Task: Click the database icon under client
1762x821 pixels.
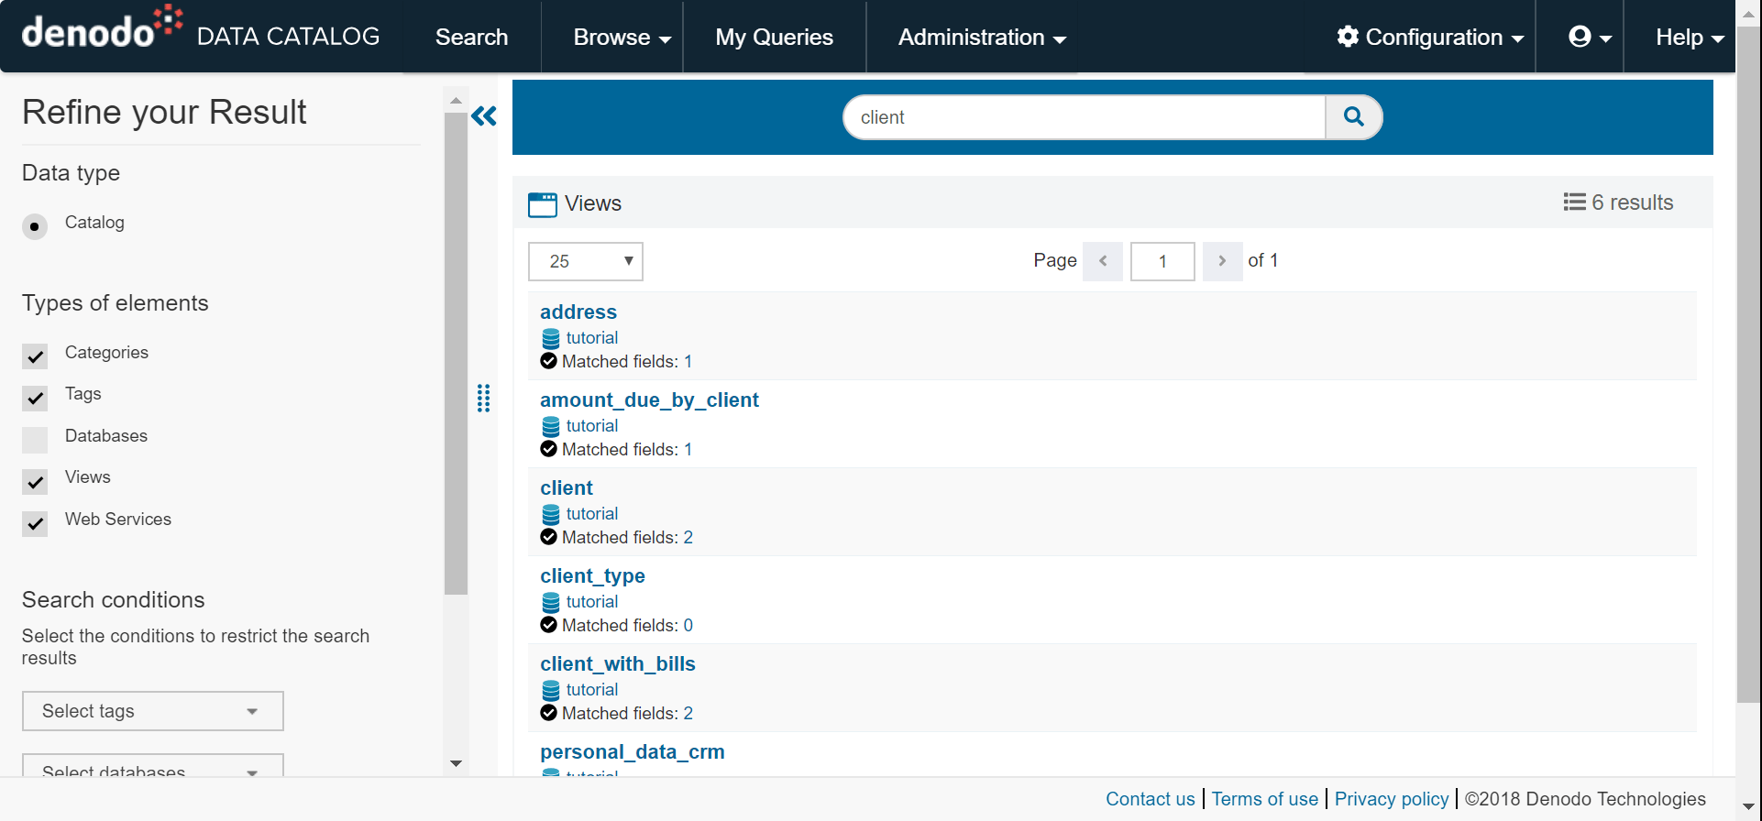Action: 551,514
